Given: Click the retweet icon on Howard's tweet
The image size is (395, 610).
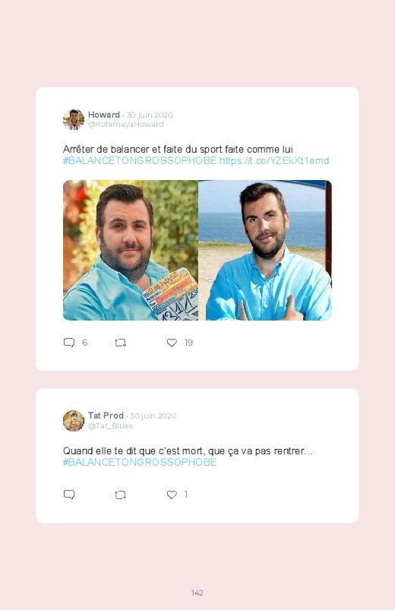Looking at the screenshot, I should 120,343.
